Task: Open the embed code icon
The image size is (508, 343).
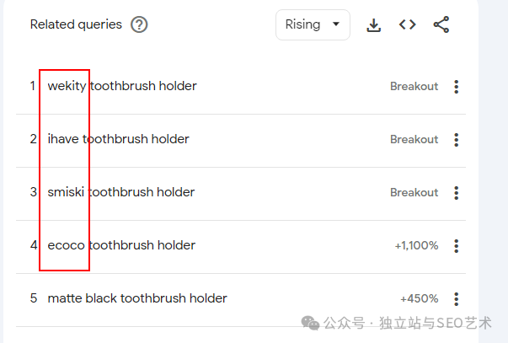Action: coord(408,24)
